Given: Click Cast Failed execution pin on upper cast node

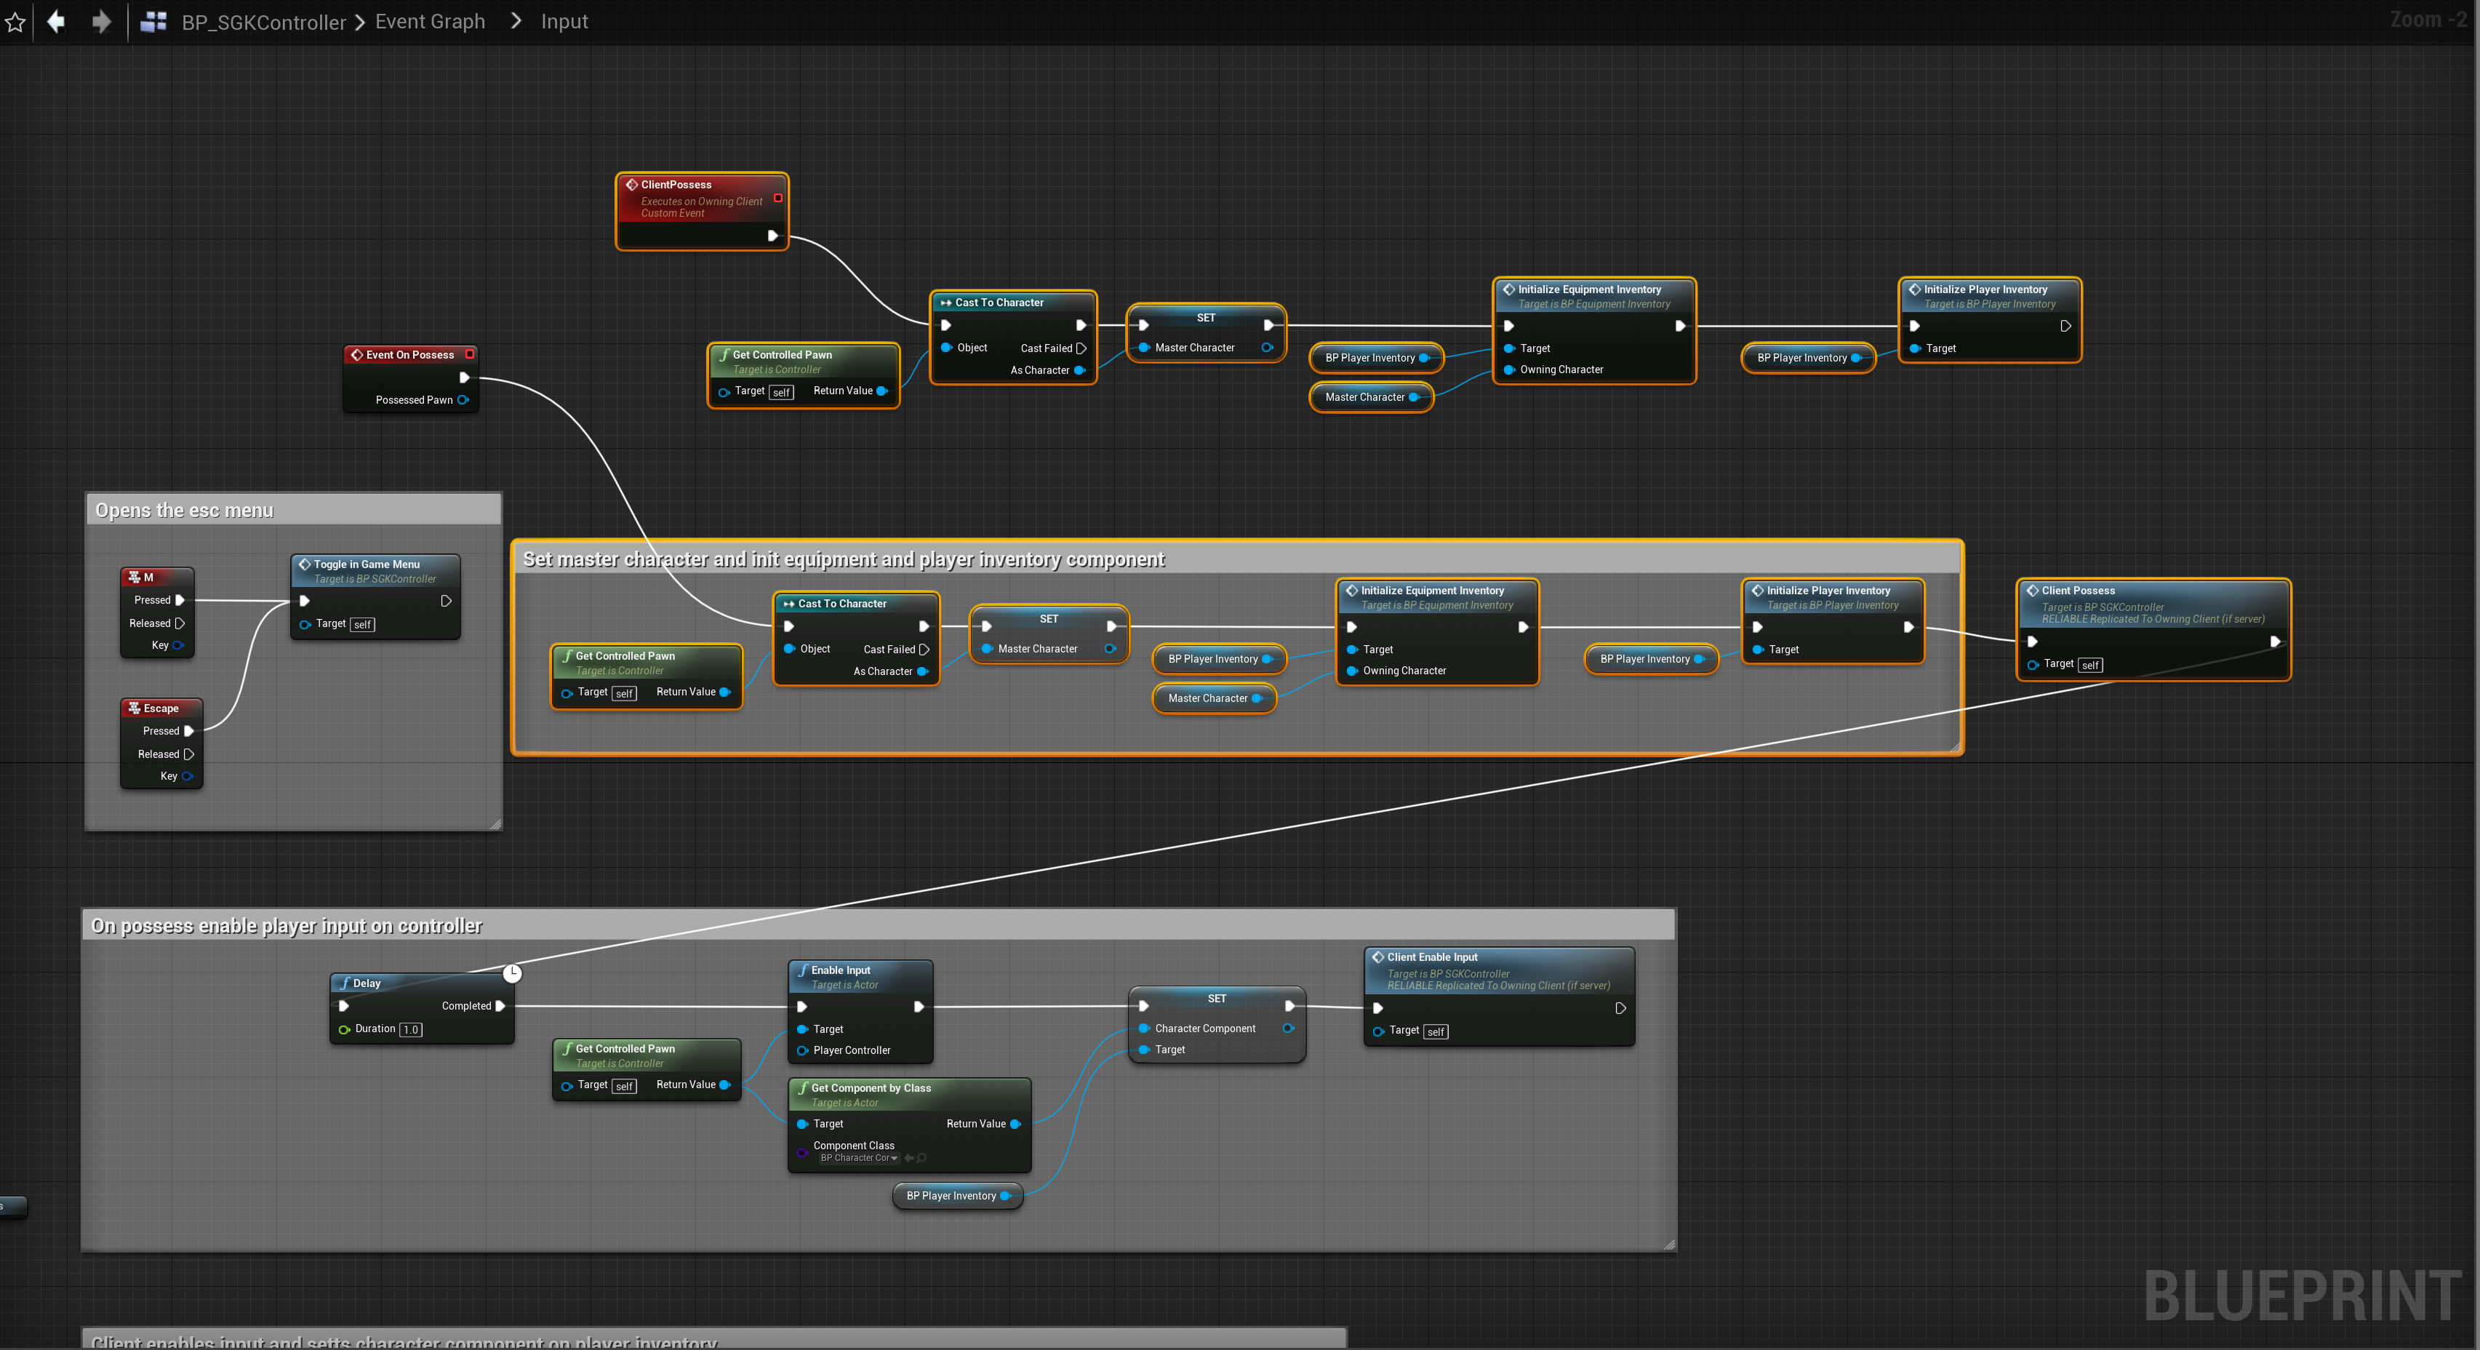Looking at the screenshot, I should pyautogui.click(x=1081, y=348).
